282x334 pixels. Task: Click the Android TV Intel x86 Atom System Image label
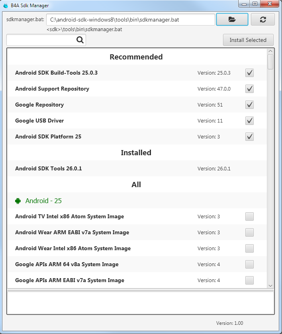70,216
